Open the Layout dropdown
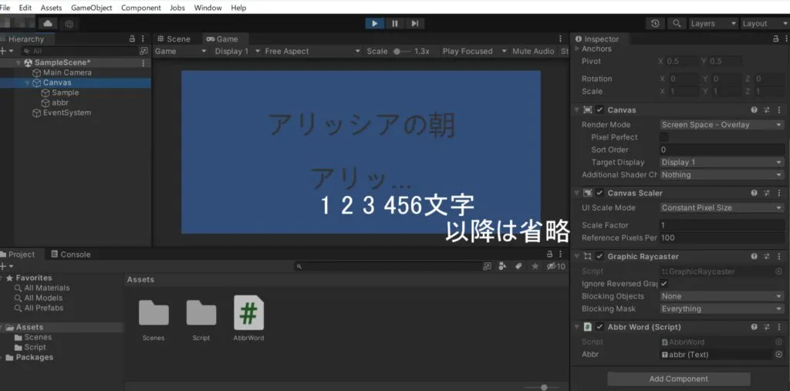 [x=765, y=23]
